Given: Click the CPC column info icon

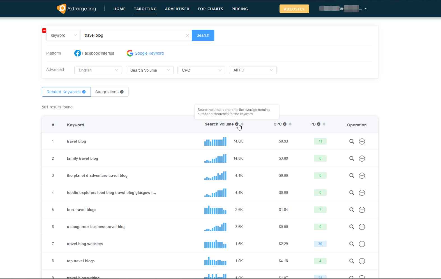Looking at the screenshot, I should tap(285, 124).
